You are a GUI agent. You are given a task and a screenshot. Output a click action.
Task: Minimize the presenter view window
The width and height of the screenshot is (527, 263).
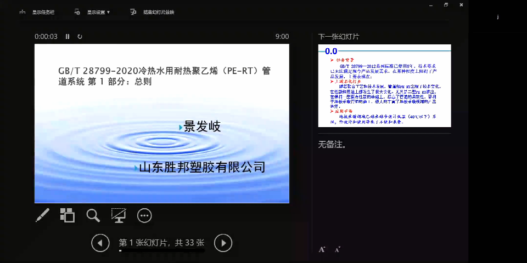click(430, 5)
